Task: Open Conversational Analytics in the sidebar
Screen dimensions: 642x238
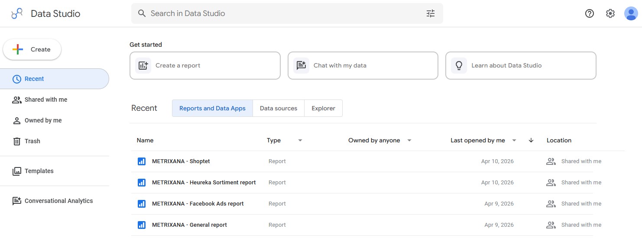Action: [58, 201]
